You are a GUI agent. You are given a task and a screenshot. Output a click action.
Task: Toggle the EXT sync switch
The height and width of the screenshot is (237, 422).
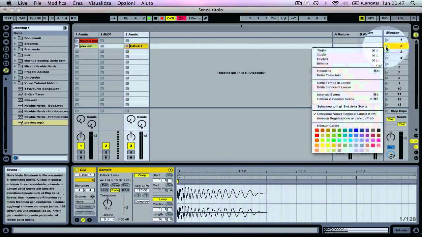coord(8,18)
